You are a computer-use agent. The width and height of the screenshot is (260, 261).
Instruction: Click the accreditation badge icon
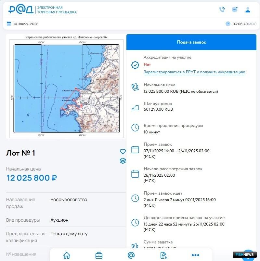(x=135, y=65)
